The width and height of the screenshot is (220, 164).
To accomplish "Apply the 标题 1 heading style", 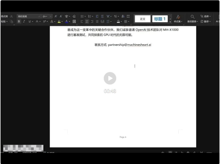I will pyautogui.click(x=160, y=19).
